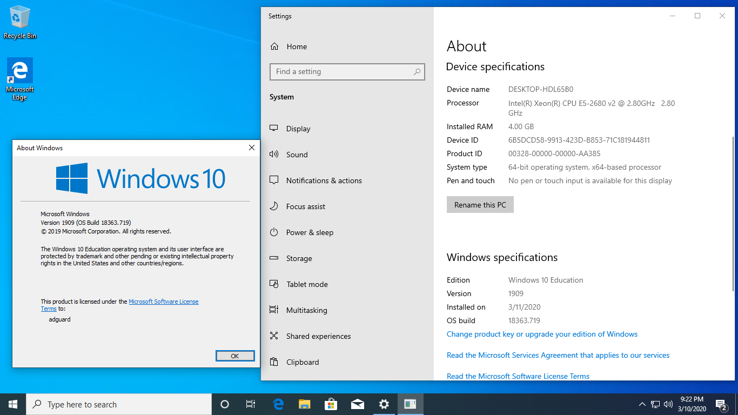Screen dimensions: 738x415
Task: Open Mail app from the taskbar
Action: 357,404
